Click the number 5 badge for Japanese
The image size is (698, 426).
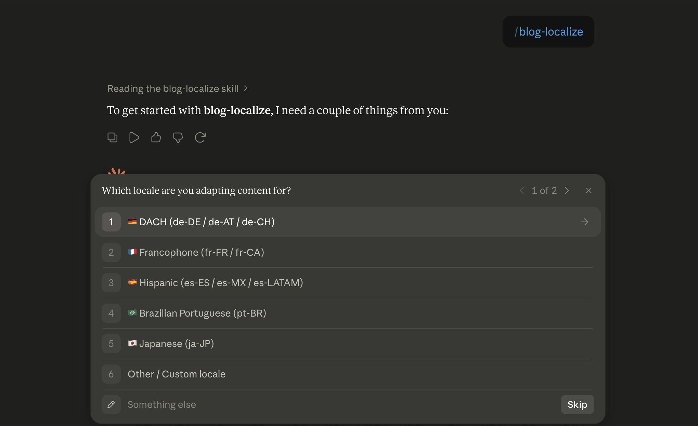point(111,344)
